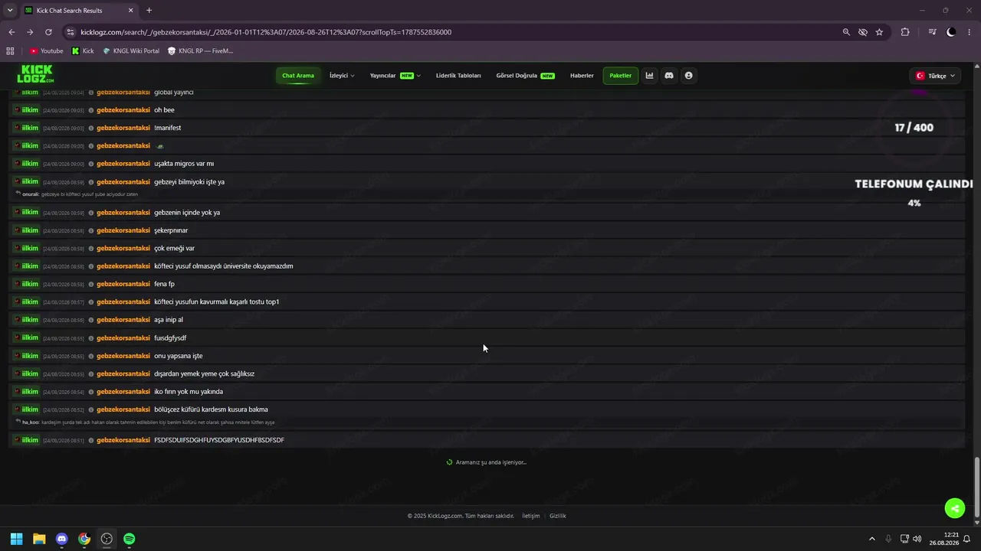Open the Discord icon in navbar
981x551 pixels.
(x=669, y=76)
